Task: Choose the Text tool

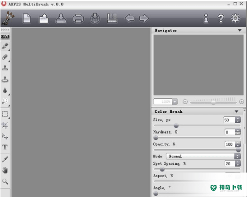Action: (x=5, y=147)
